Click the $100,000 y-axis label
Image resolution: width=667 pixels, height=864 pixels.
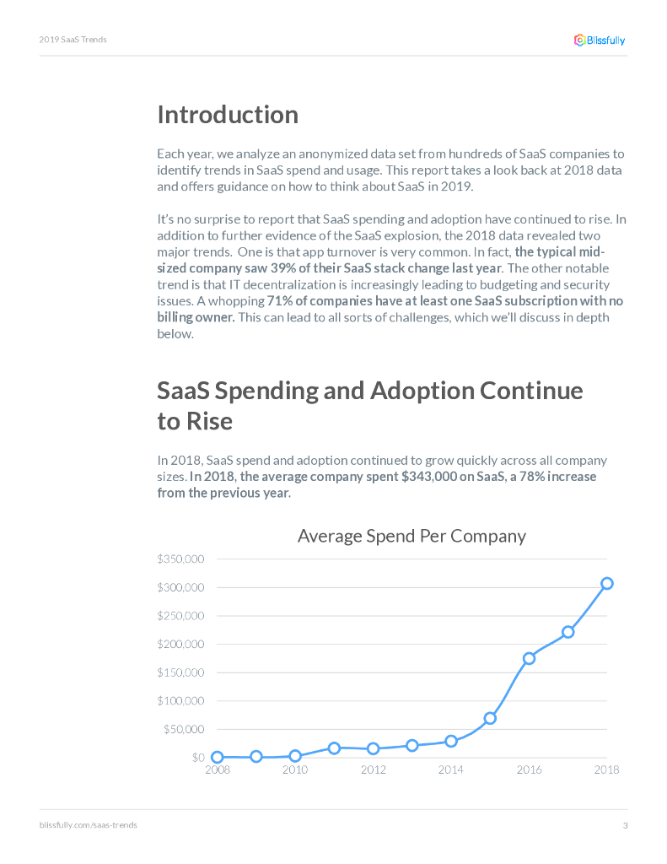(180, 700)
